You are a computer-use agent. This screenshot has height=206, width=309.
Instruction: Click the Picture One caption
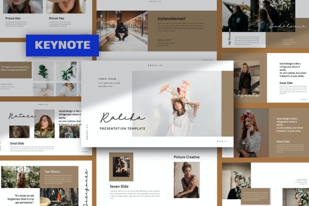pyautogui.click(x=13, y=18)
